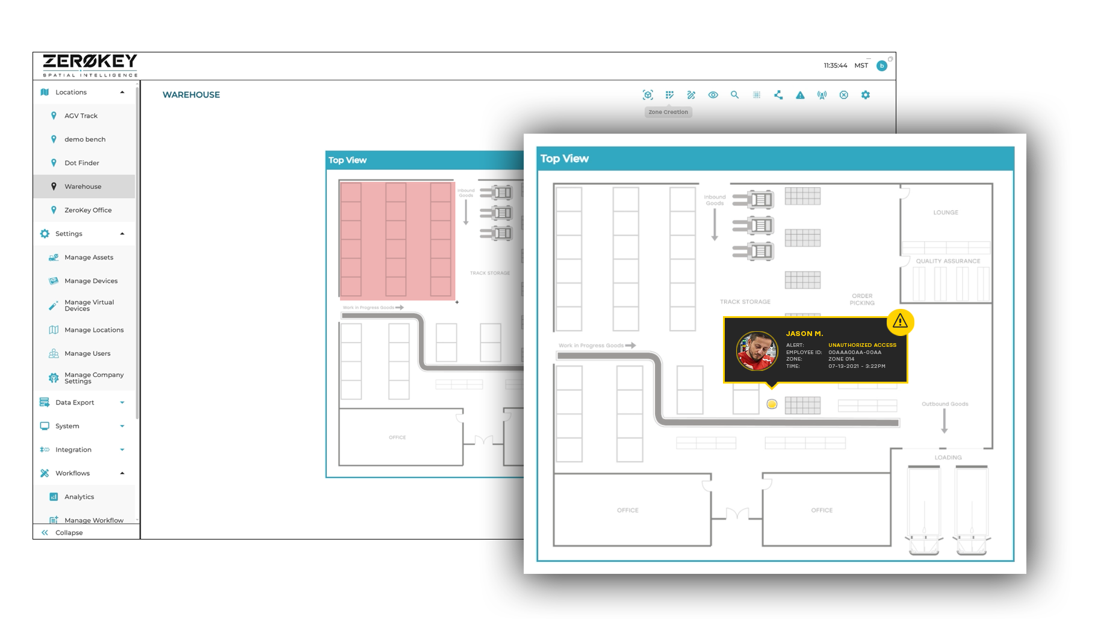Open Manage Devices in Settings
The width and height of the screenshot is (1098, 619).
coord(91,281)
